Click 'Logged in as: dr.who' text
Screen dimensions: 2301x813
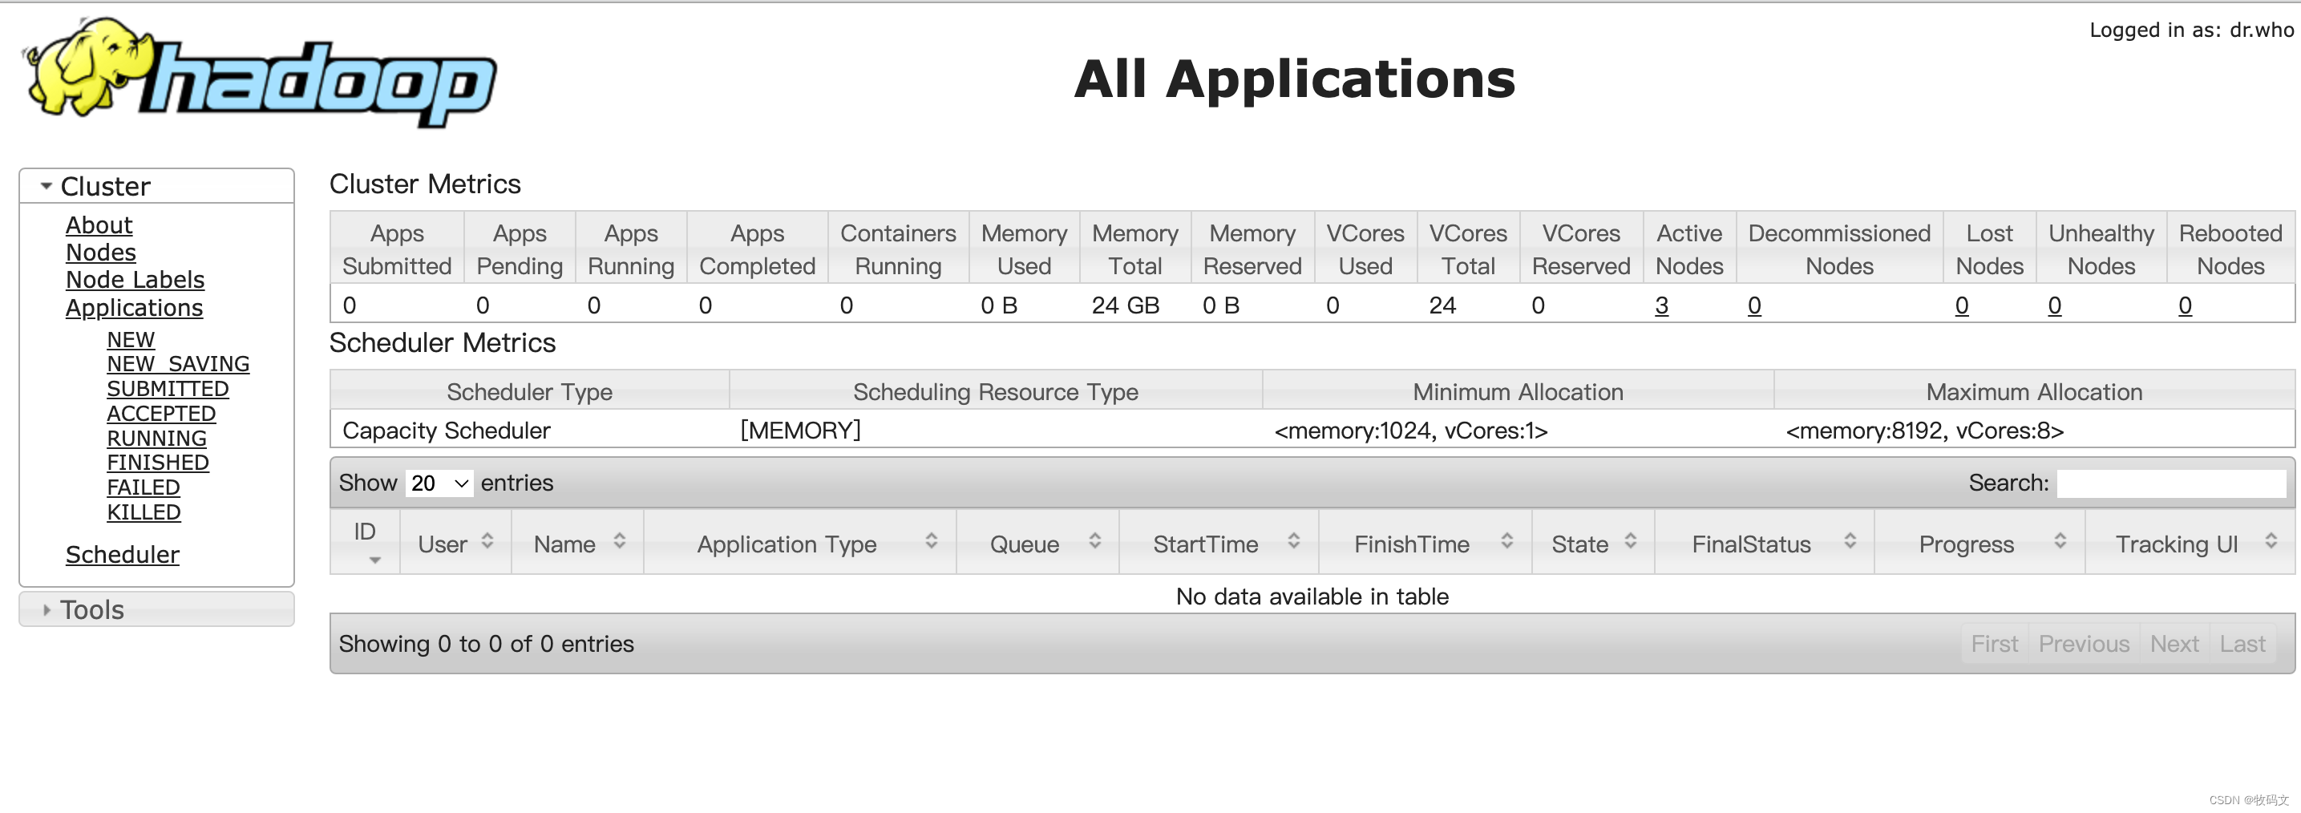tap(2191, 30)
